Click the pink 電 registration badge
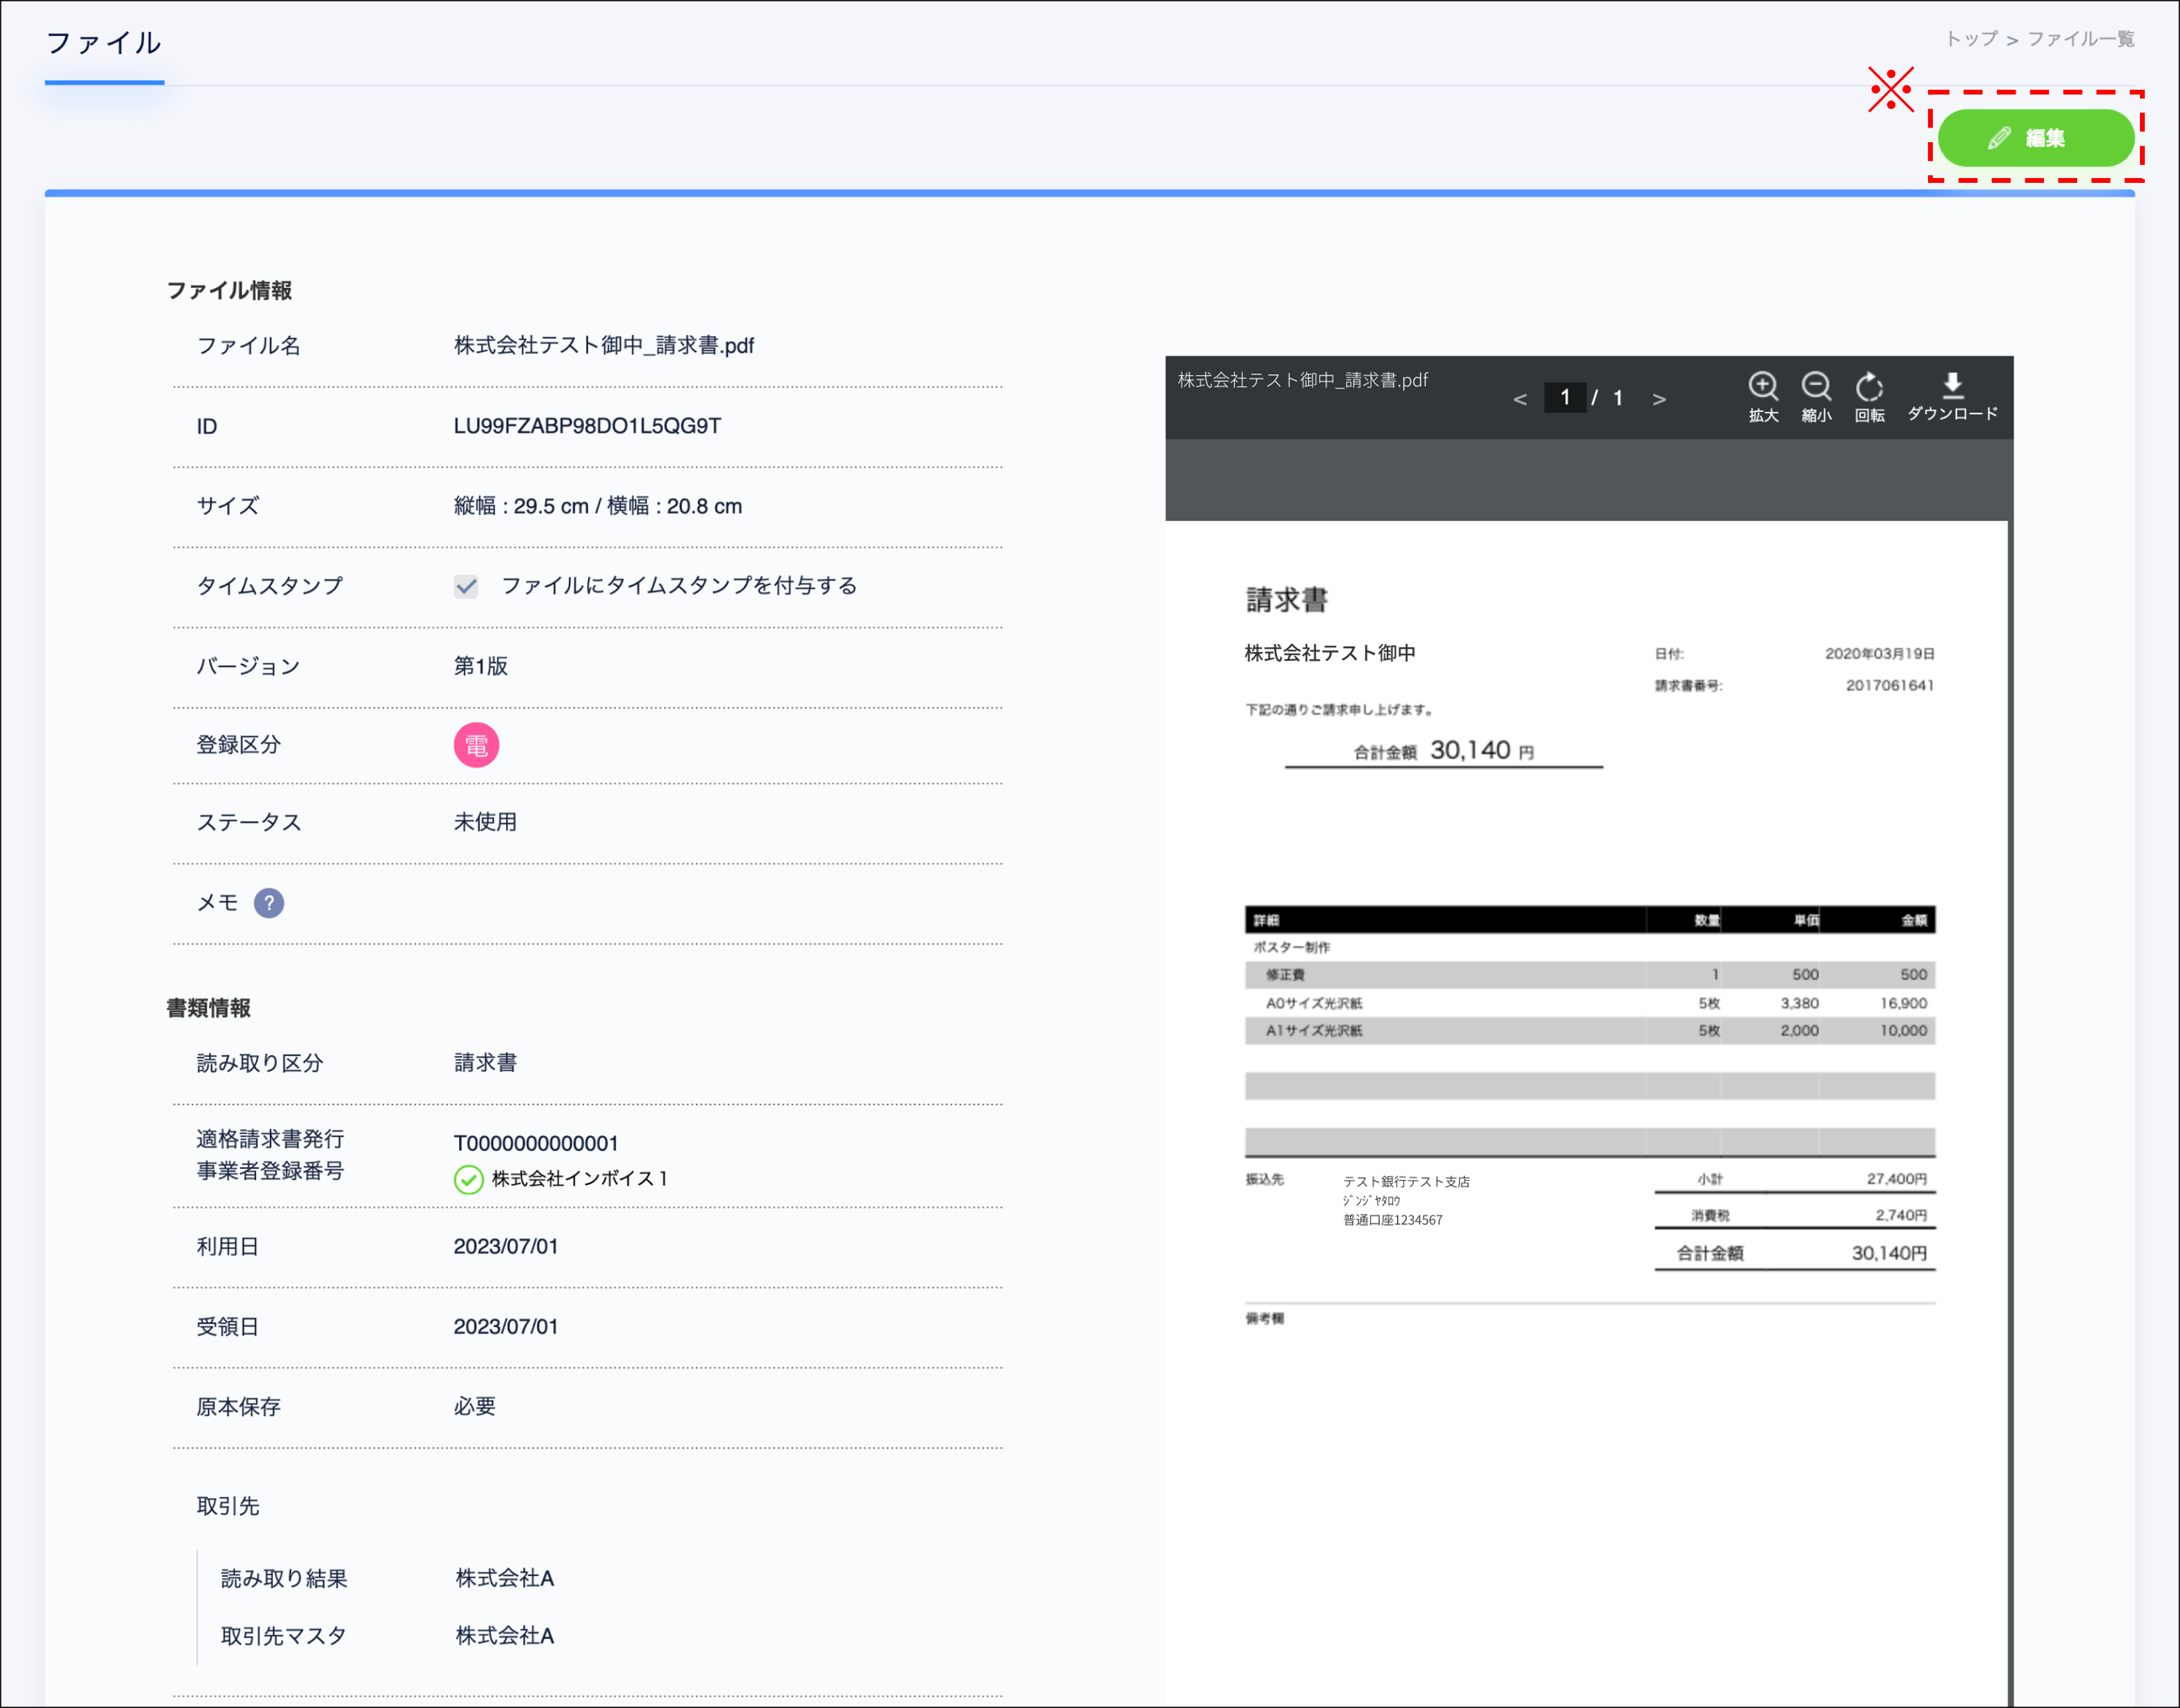2180x1708 pixels. (x=476, y=745)
